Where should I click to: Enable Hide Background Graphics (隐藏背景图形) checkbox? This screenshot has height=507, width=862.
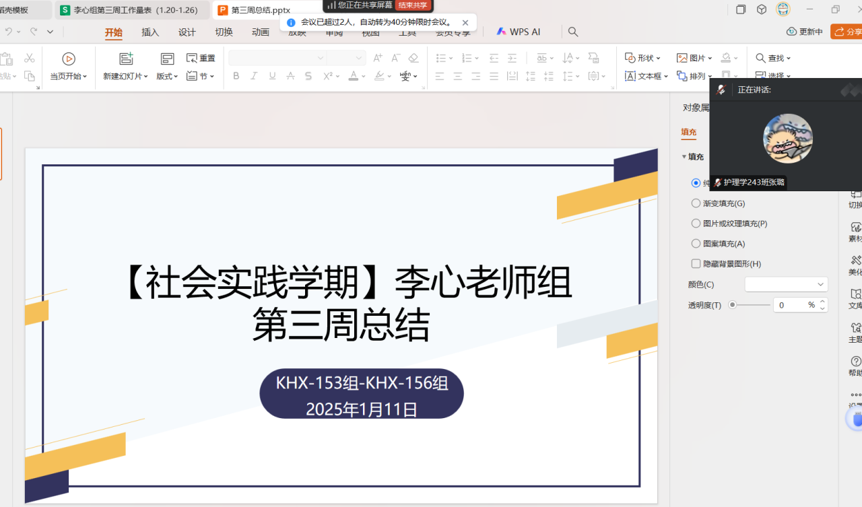click(696, 264)
